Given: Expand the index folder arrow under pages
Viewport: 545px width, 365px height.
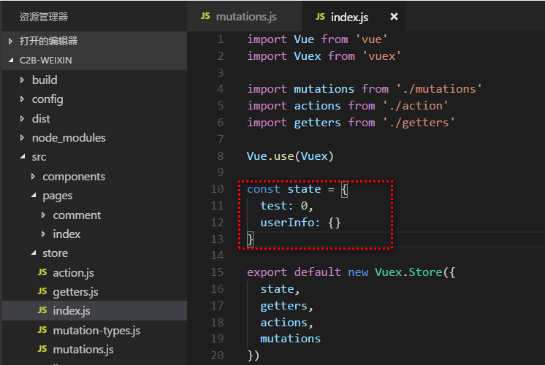Looking at the screenshot, I should tap(43, 234).
